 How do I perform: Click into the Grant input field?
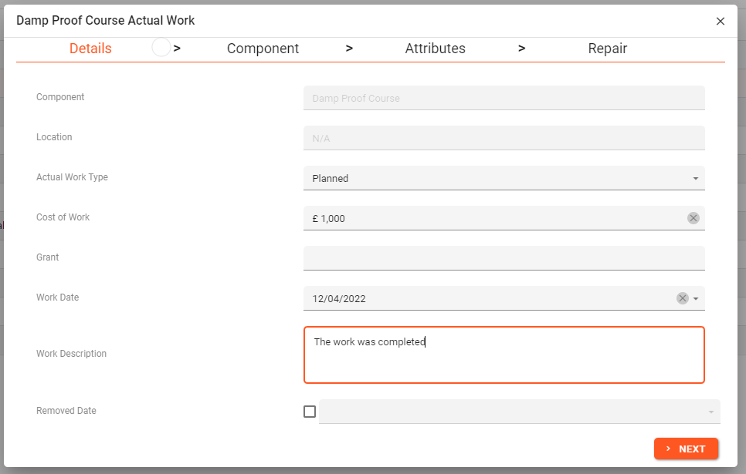tap(504, 258)
